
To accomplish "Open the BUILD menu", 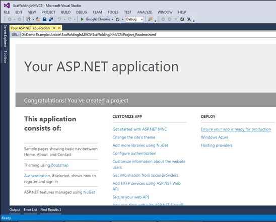I will point(66,12).
